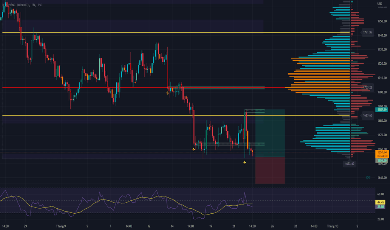Click the 1640.00 price axis value

382,178
